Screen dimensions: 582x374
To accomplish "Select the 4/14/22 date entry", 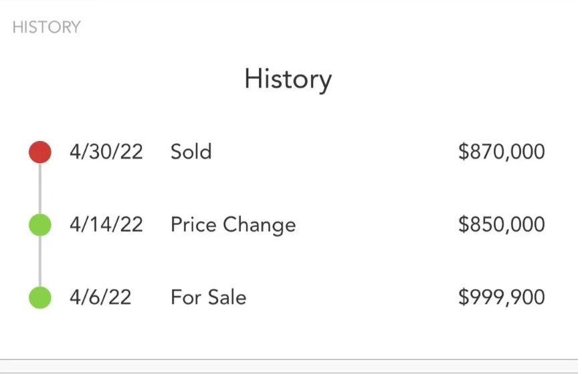I will (106, 224).
